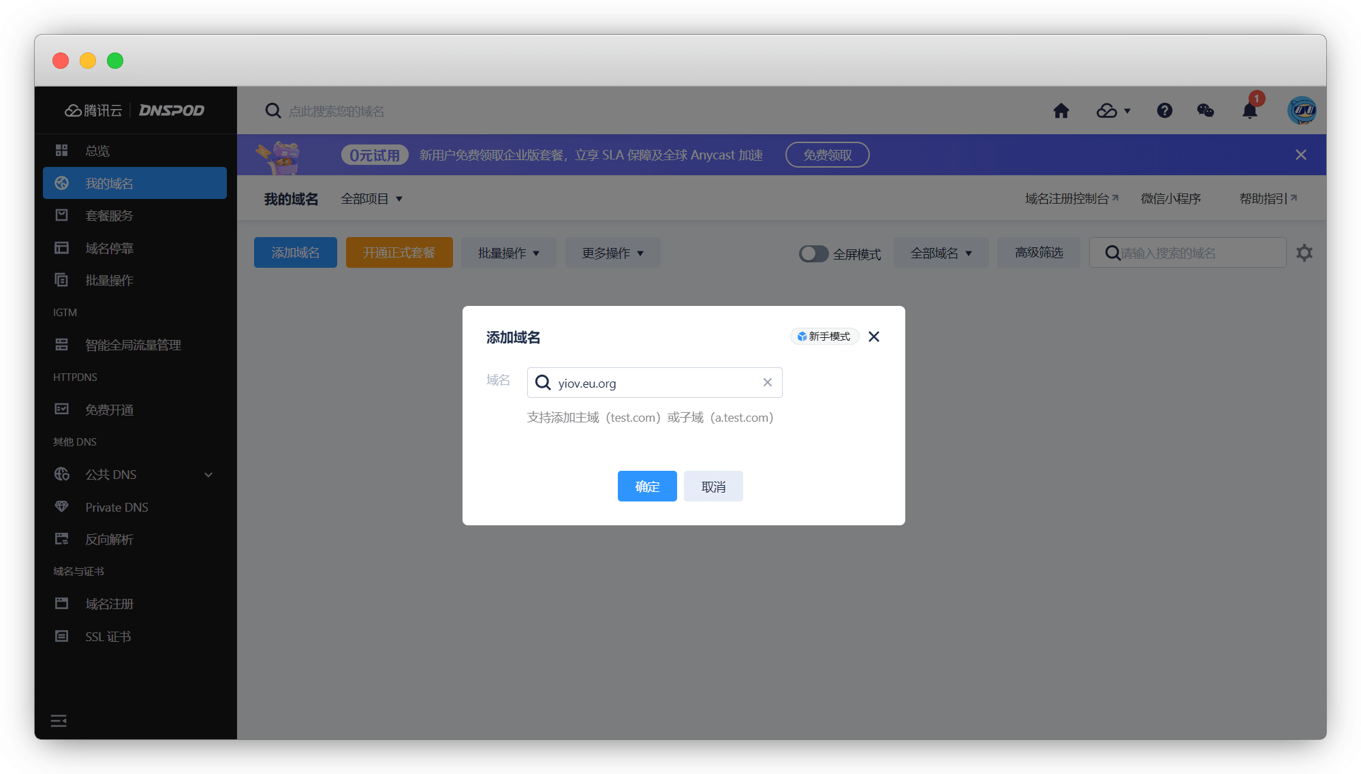
Task: Open 套餐服务 in the sidebar
Action: (109, 216)
